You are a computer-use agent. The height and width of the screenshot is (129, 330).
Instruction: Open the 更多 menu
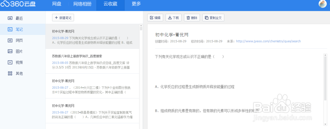(136, 4)
